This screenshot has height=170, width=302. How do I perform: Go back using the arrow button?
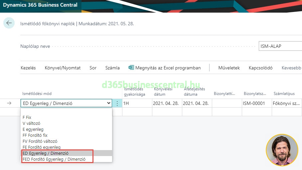click(9, 23)
